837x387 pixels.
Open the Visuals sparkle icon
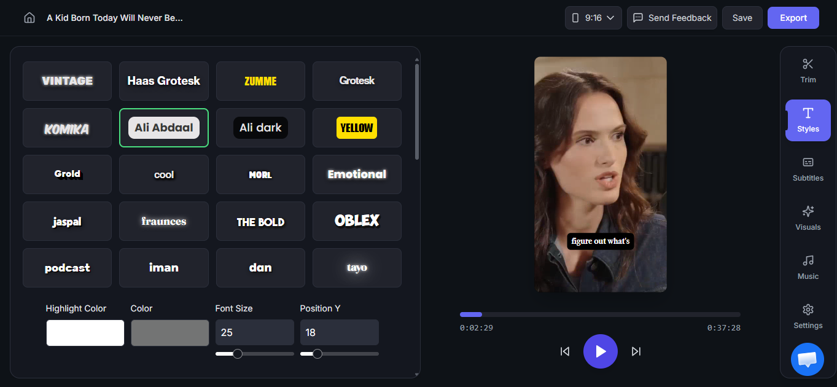[808, 218]
